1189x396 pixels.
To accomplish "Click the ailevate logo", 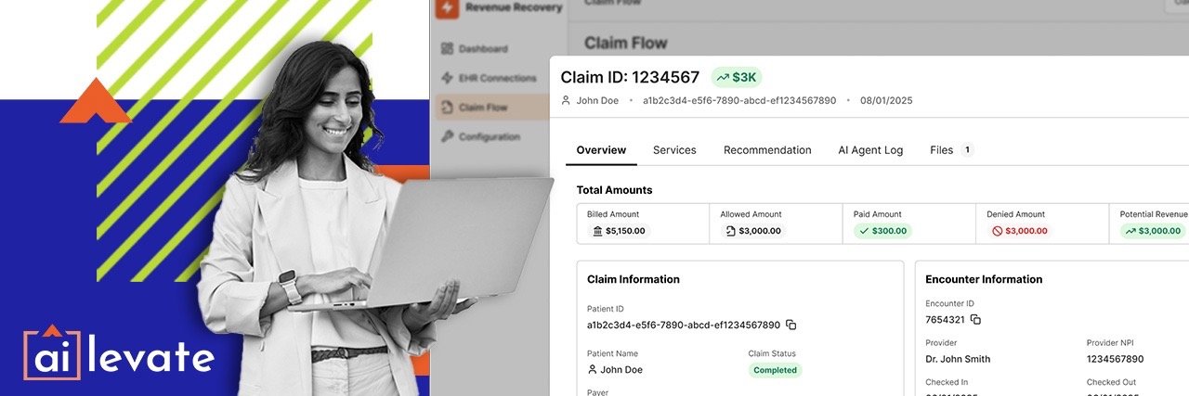I will point(119,352).
